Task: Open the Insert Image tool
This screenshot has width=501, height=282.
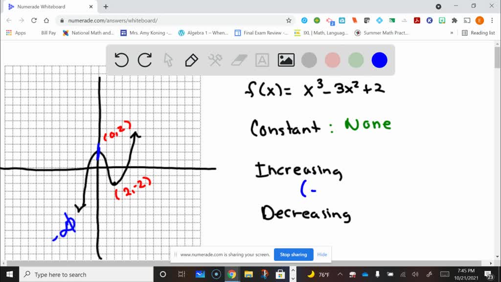Action: click(286, 60)
